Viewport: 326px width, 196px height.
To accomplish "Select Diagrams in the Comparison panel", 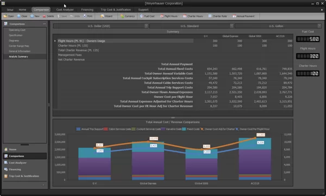I will 14,41.
